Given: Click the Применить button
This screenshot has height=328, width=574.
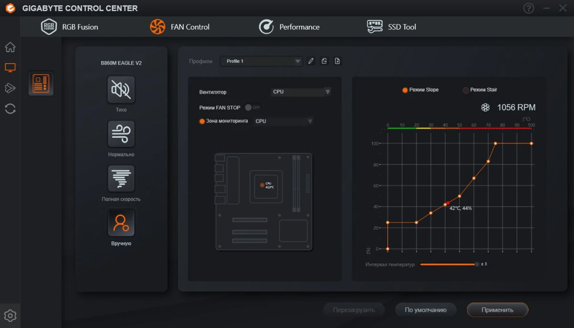Looking at the screenshot, I should point(497,310).
